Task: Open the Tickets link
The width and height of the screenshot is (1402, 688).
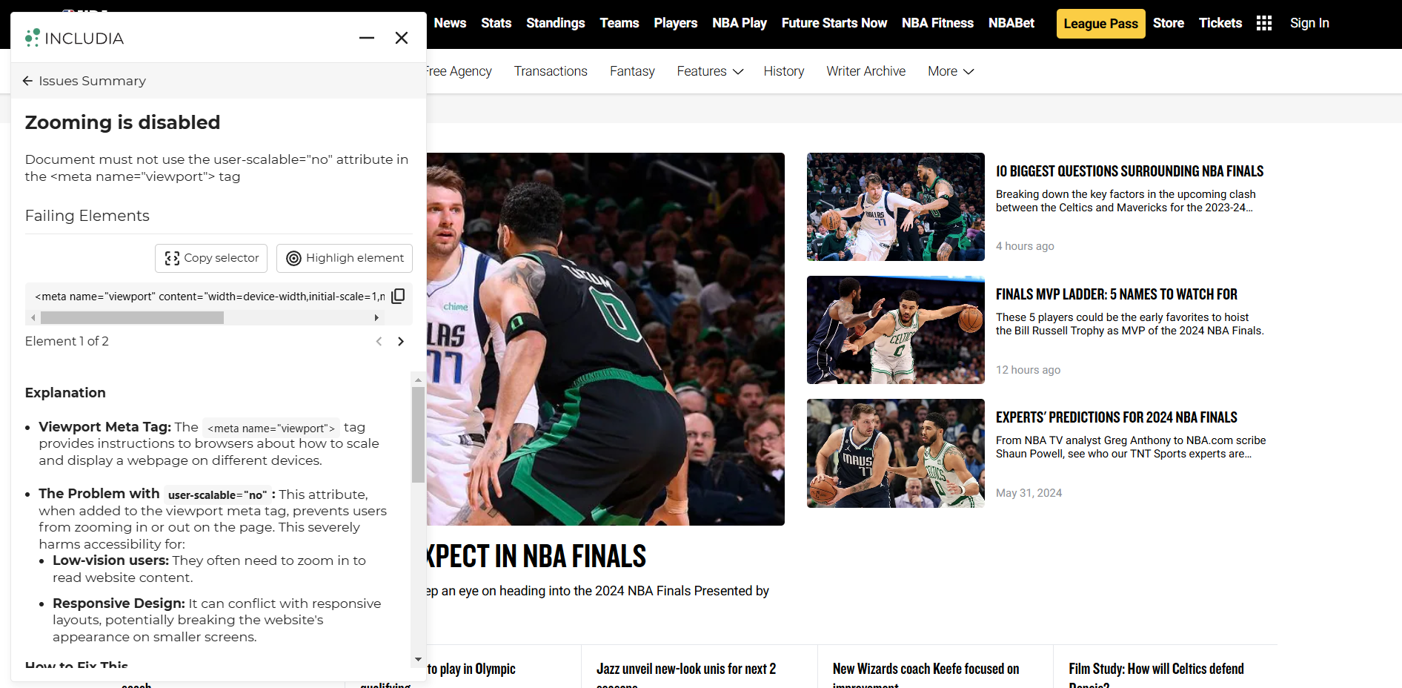Action: point(1220,23)
